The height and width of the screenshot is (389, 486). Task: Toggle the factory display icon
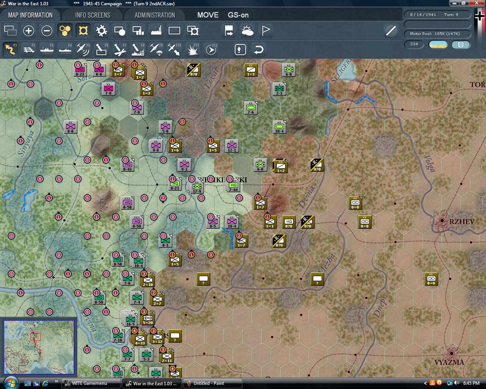[156, 30]
